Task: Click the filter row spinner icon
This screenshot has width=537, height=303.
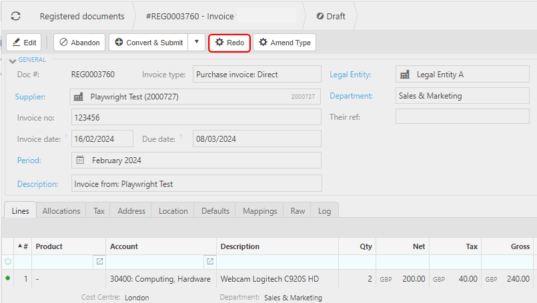Action: [8, 262]
